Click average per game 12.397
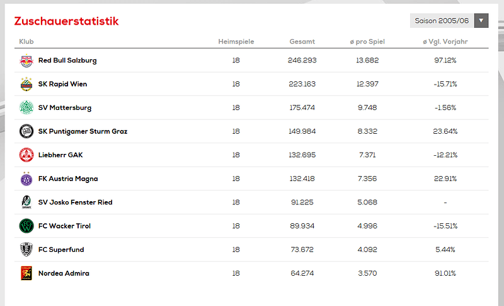504x306 pixels. click(367, 84)
